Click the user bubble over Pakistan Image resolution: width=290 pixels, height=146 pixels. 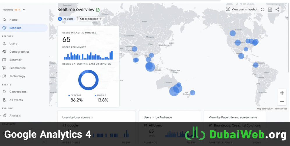[x=135, y=49]
